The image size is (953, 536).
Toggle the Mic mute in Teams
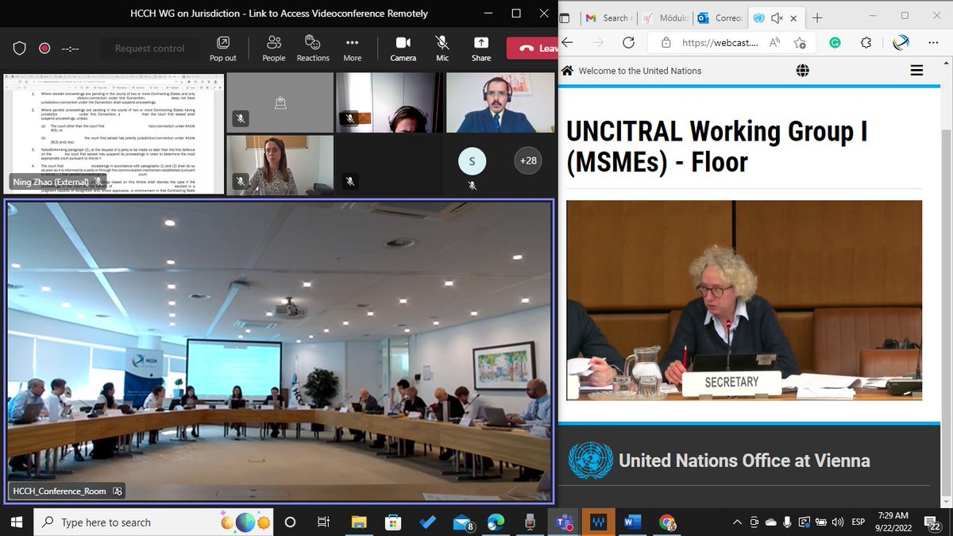click(442, 48)
